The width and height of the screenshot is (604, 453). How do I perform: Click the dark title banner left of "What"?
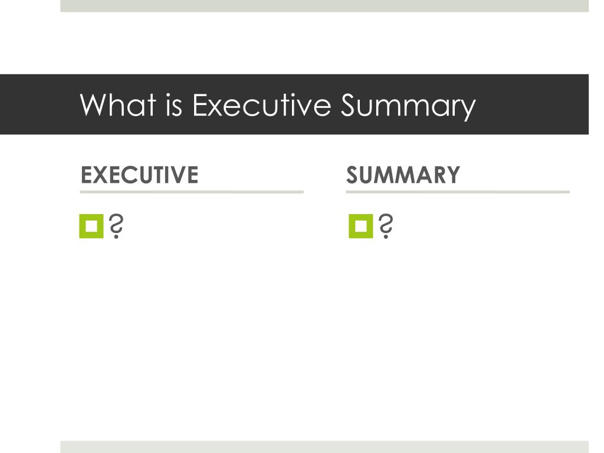click(x=38, y=104)
